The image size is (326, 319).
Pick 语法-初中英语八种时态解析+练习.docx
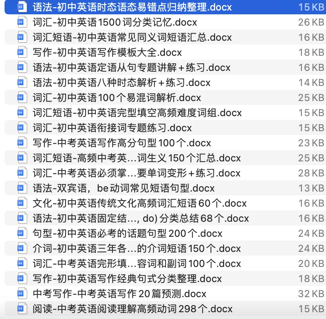tap(121, 83)
